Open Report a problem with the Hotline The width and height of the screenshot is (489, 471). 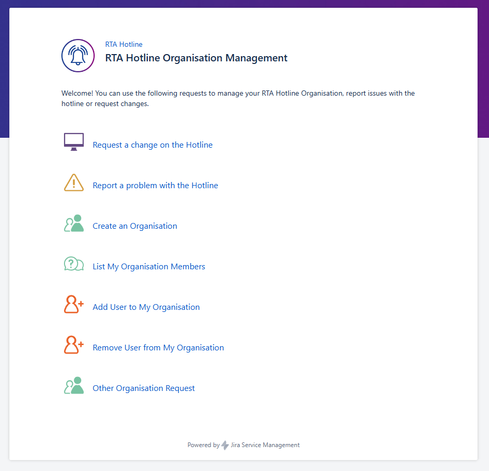tap(156, 186)
